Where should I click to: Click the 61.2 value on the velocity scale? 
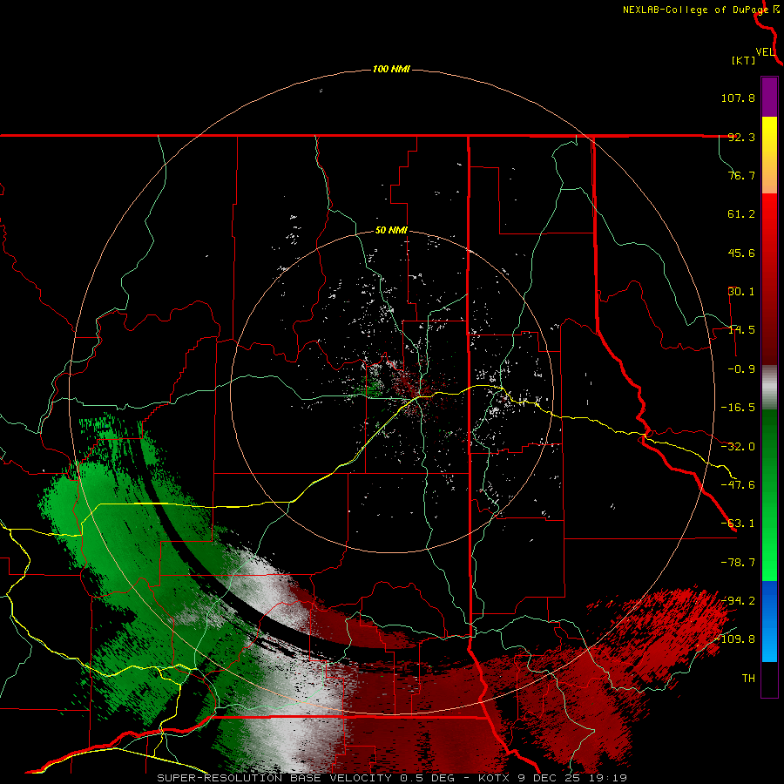pos(741,214)
